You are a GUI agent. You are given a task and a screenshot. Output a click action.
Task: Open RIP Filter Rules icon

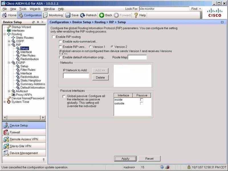point(18,56)
